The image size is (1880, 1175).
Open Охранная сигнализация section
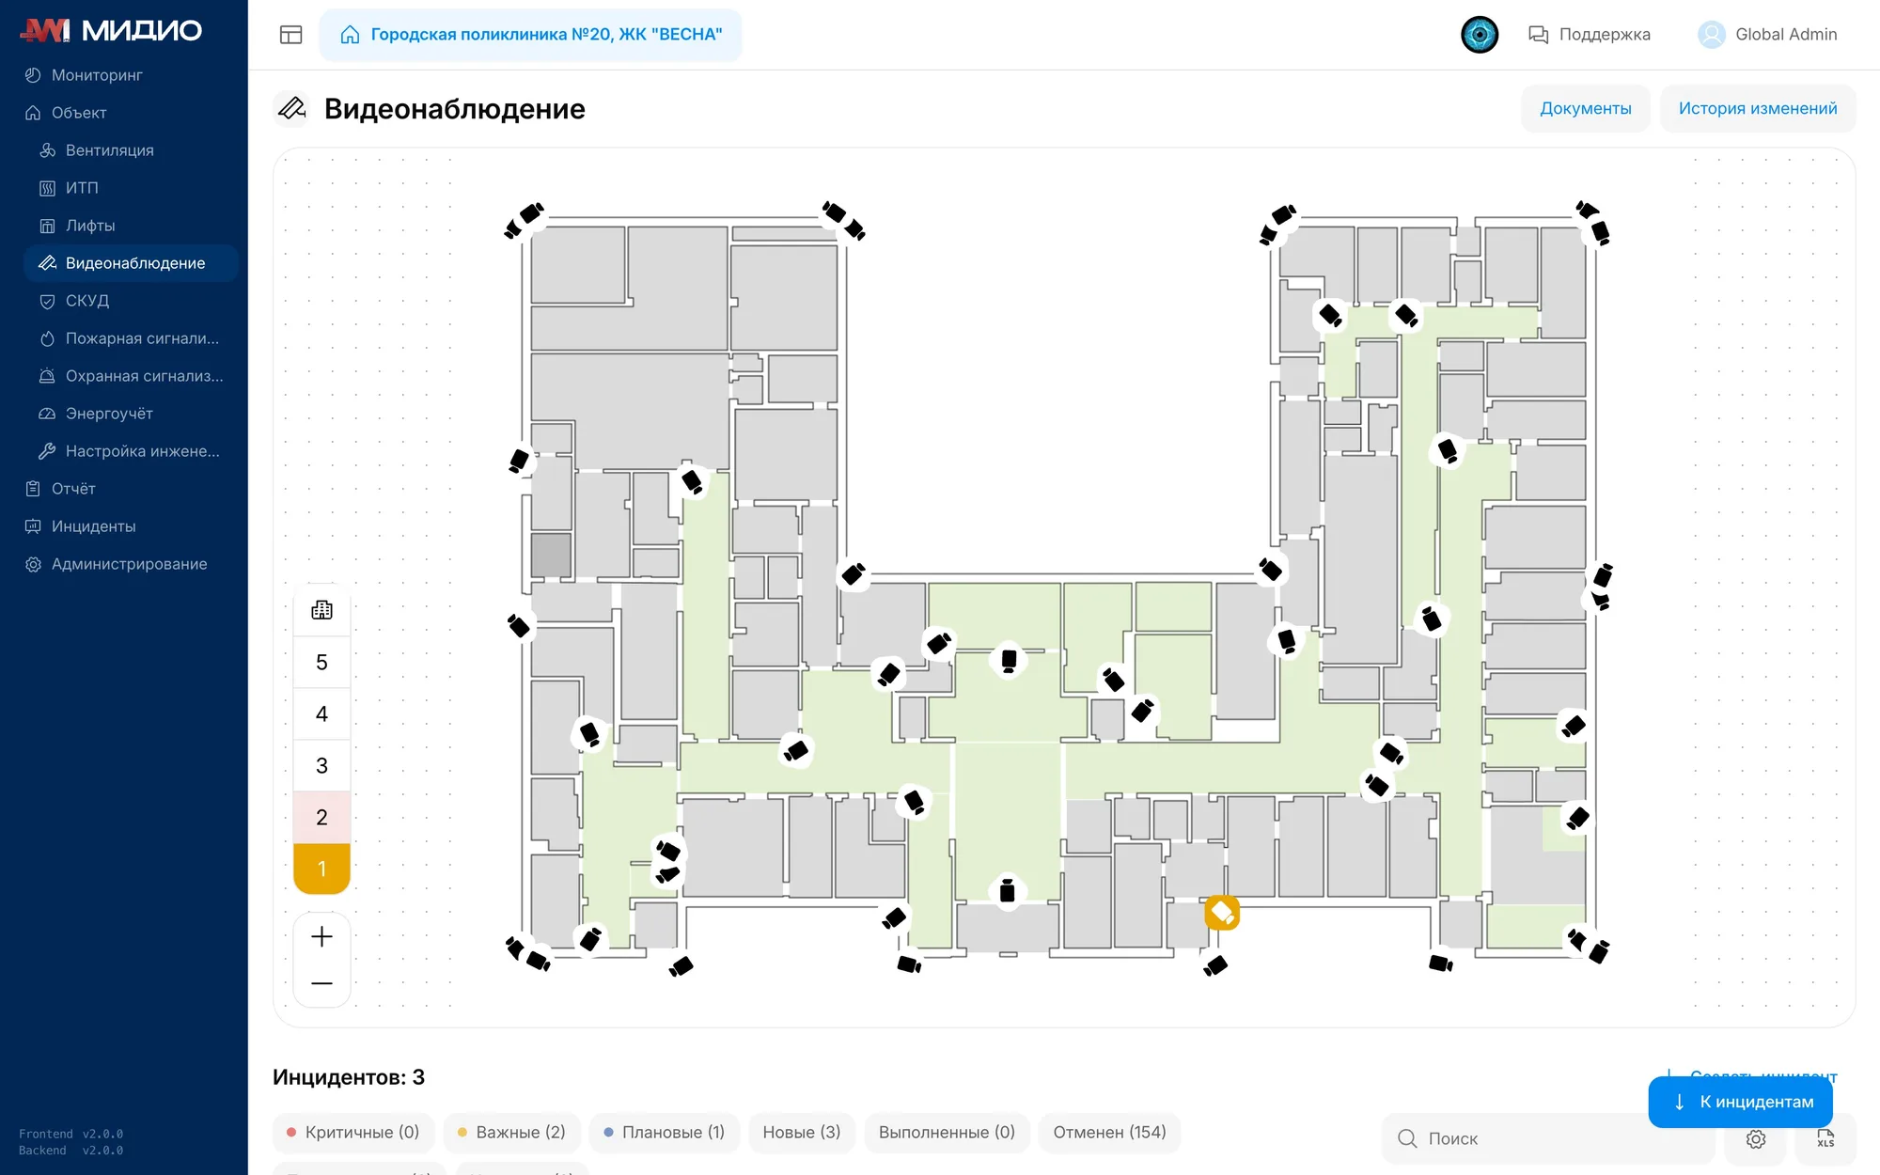click(132, 376)
